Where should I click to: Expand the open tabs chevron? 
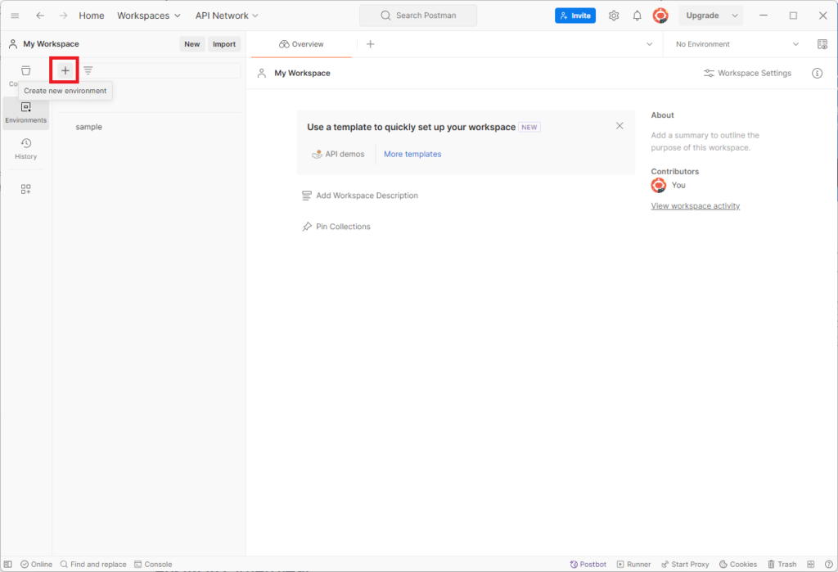(x=649, y=44)
